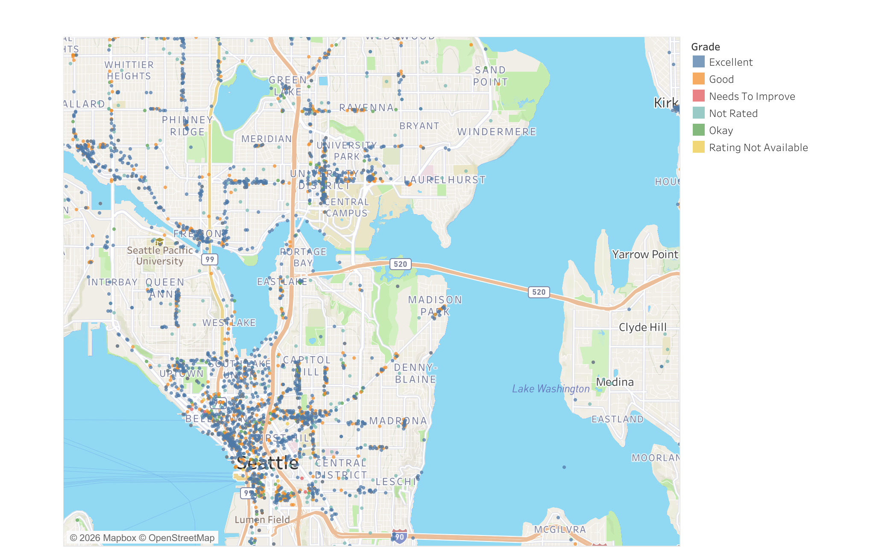This screenshot has height=547, width=876.
Task: Click the route 99 shield near Fremont
Action: pyautogui.click(x=210, y=259)
